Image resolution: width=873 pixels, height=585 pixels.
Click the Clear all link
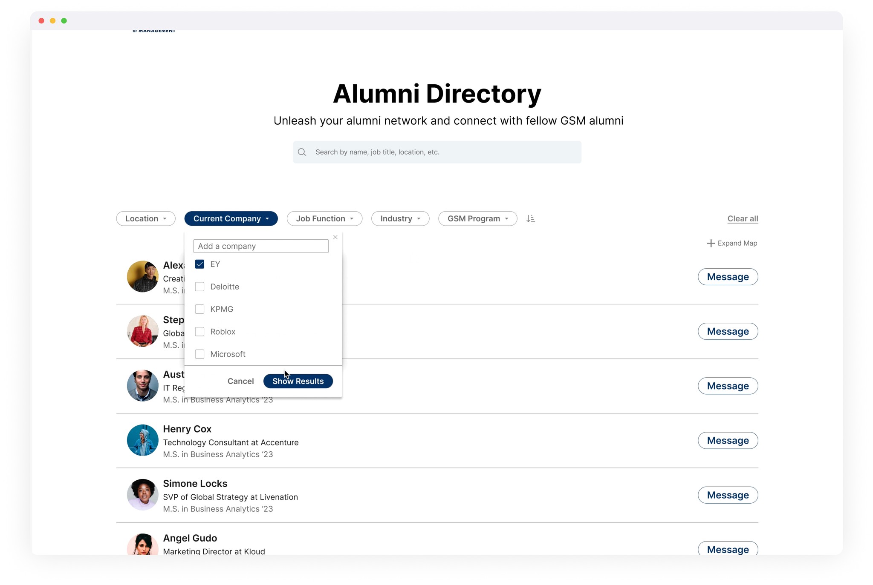point(742,218)
